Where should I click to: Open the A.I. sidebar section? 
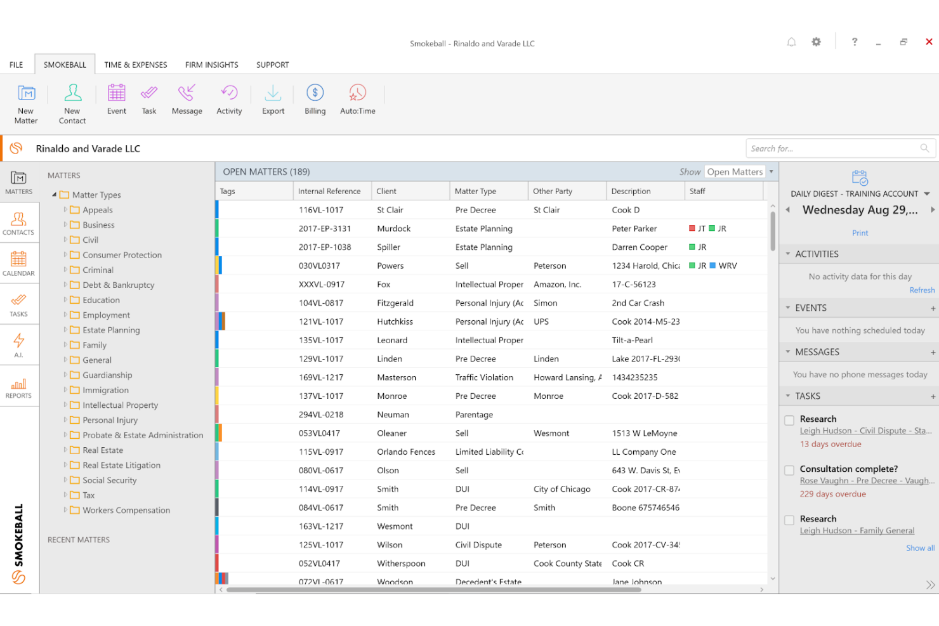click(19, 346)
